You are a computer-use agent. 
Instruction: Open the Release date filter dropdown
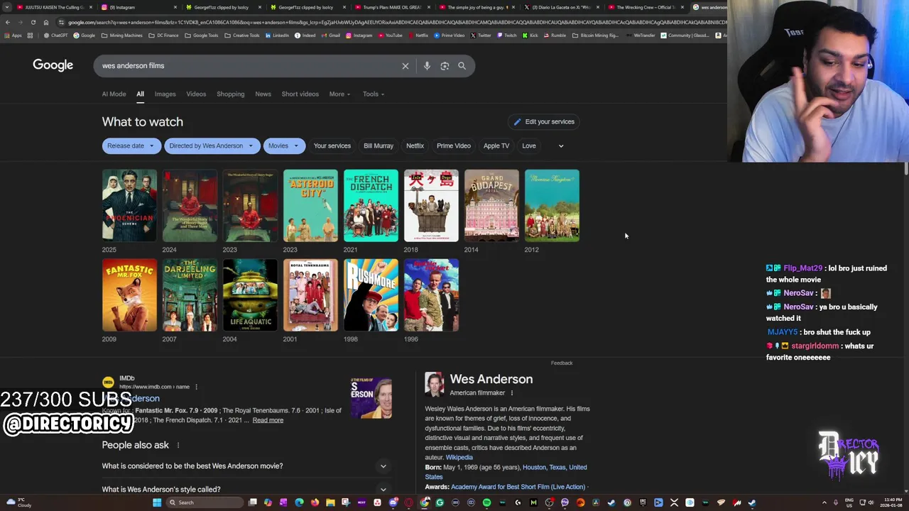(131, 146)
